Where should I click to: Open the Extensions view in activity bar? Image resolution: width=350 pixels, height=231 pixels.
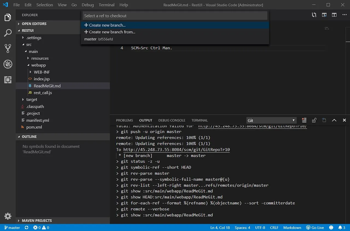(x=8, y=80)
